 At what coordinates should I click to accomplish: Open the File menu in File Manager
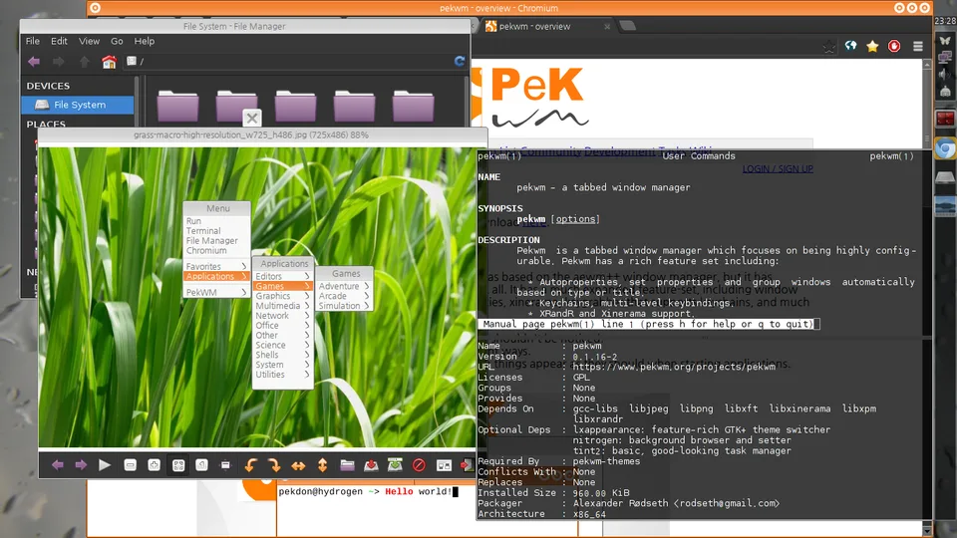pyautogui.click(x=32, y=41)
